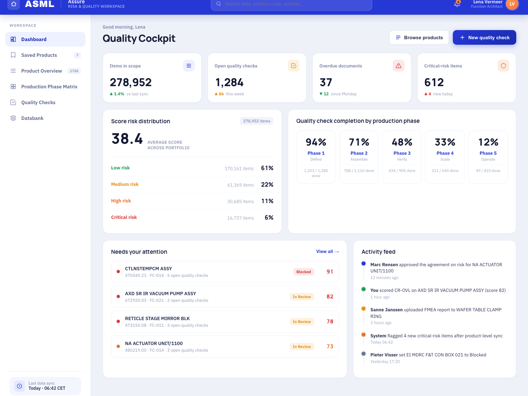Open the notifications bell

point(457,4)
